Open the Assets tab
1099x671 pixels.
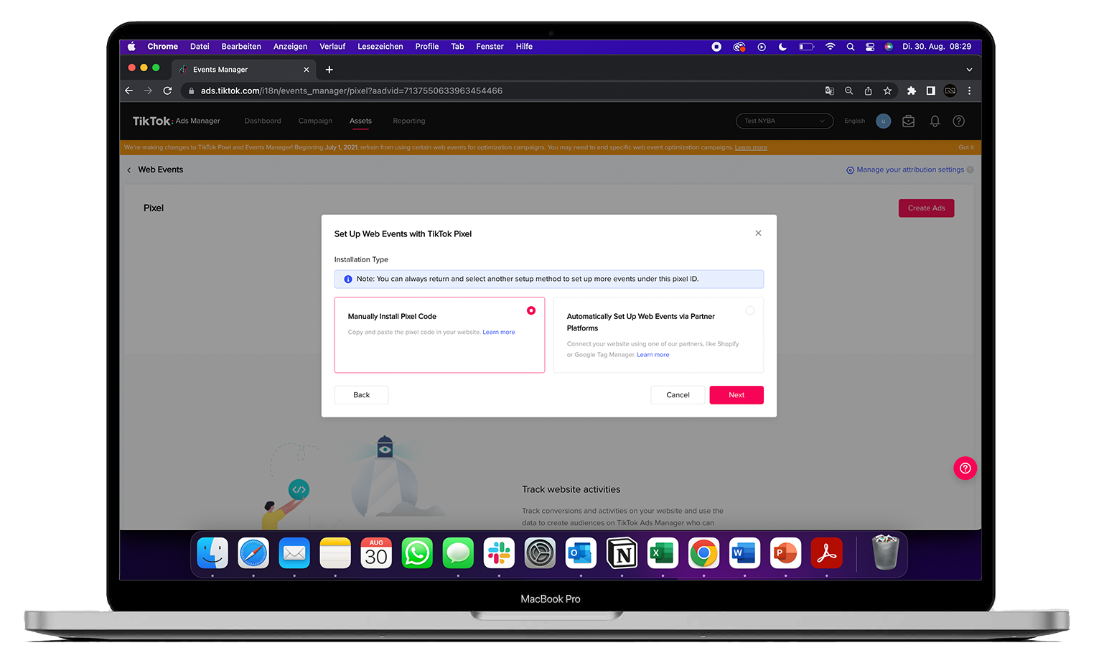[x=360, y=121]
